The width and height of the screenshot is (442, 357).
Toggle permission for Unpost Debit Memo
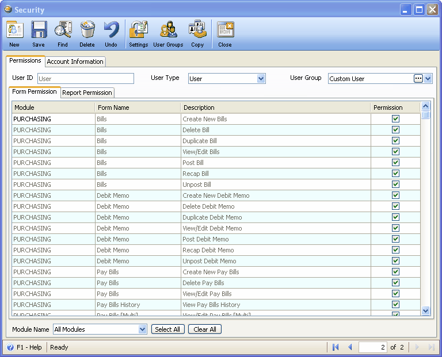click(395, 261)
